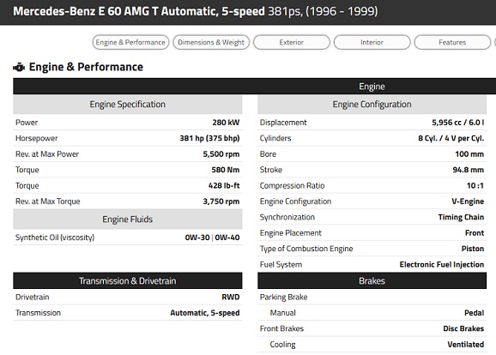Click the 5,956 cc / 6.0 l displacement value
This screenshot has width=496, height=355.
tap(458, 123)
